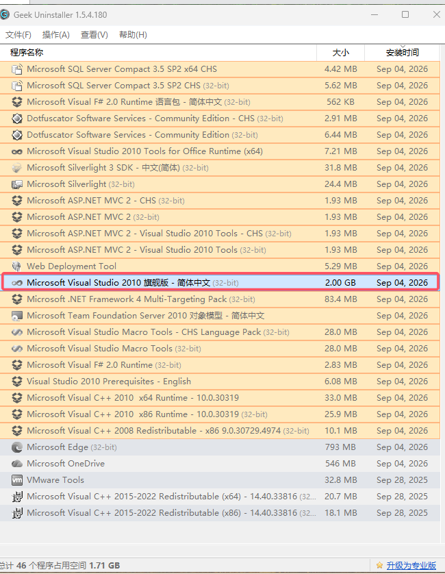
Task: Select ASP.NET MVC 2 - Visual Studio 2010 Tools - CHS
Action: coord(220,233)
